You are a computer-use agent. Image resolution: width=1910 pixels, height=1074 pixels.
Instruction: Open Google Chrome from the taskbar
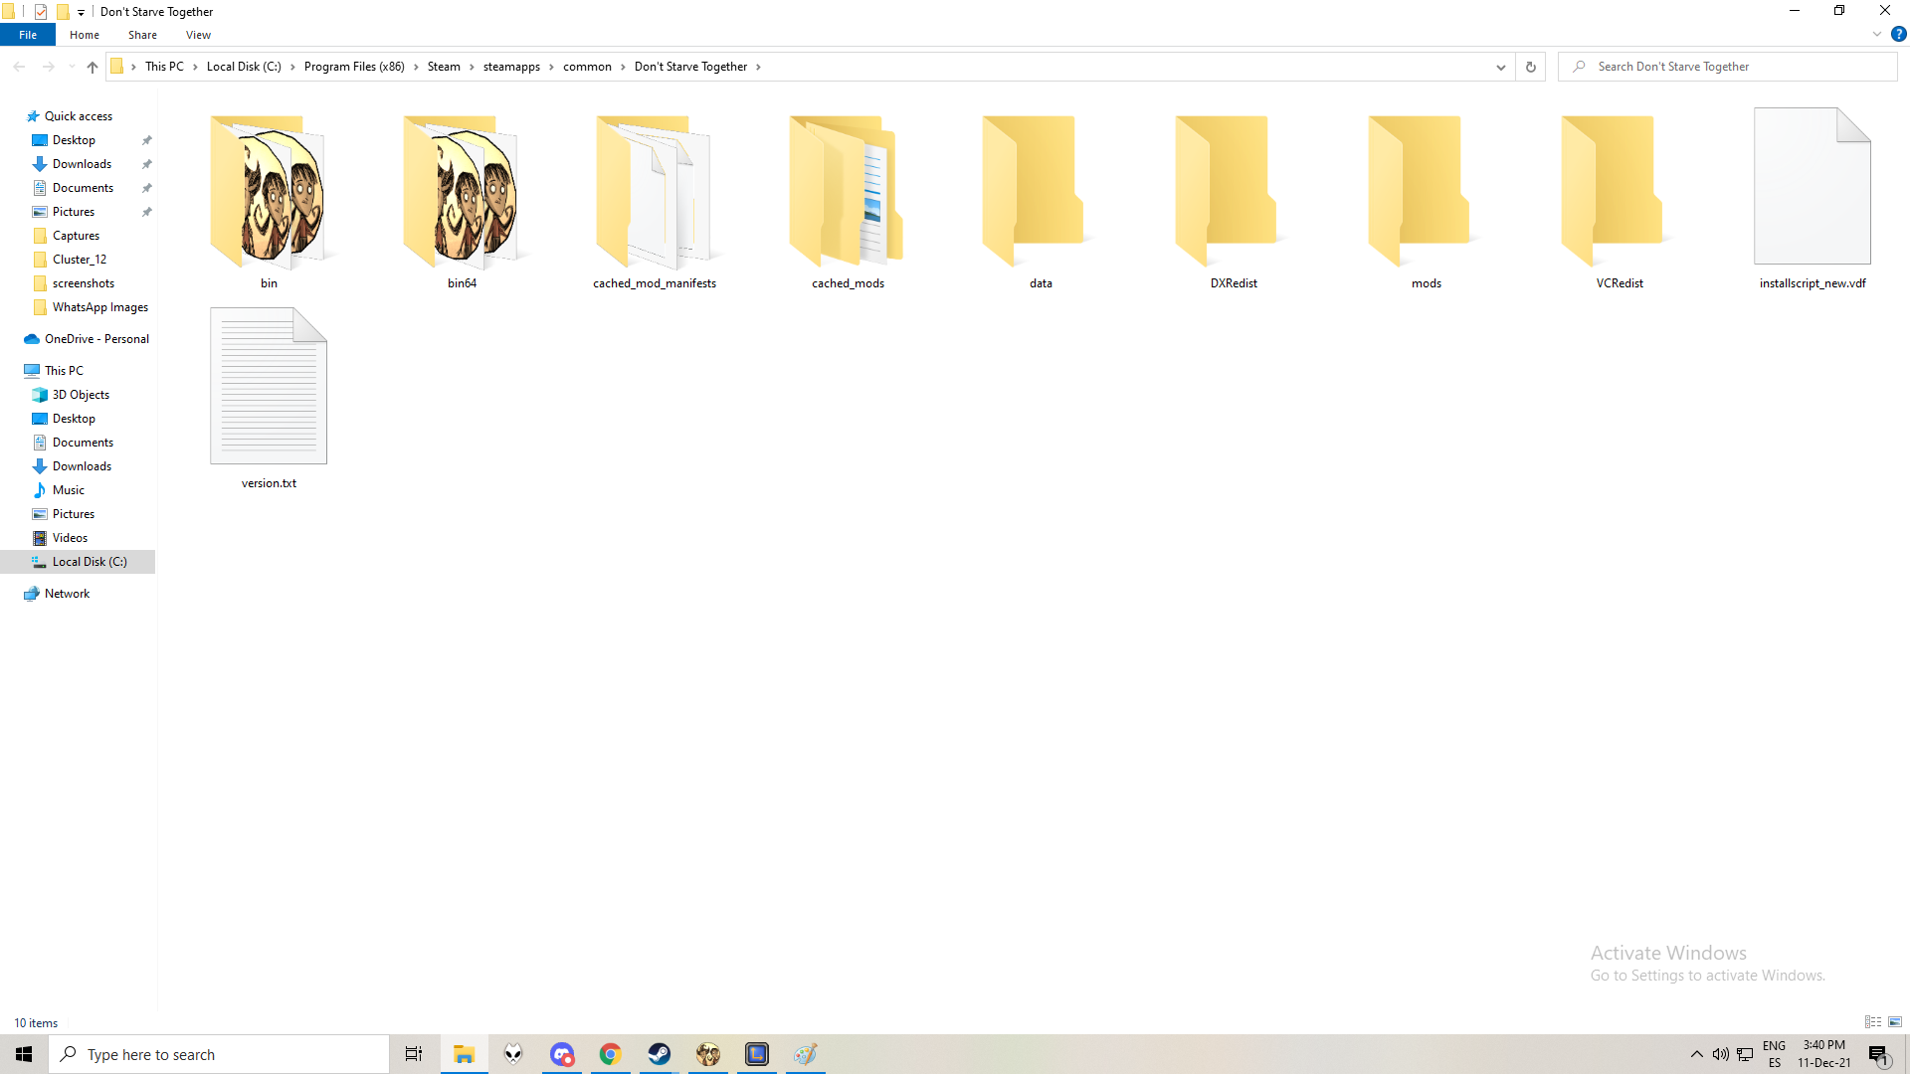click(x=610, y=1054)
